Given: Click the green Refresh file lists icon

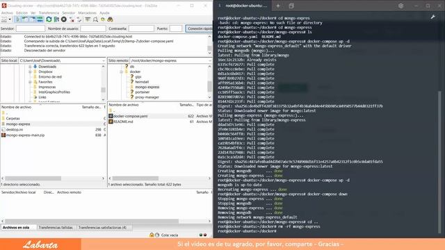Looking at the screenshot, I should [49, 19].
